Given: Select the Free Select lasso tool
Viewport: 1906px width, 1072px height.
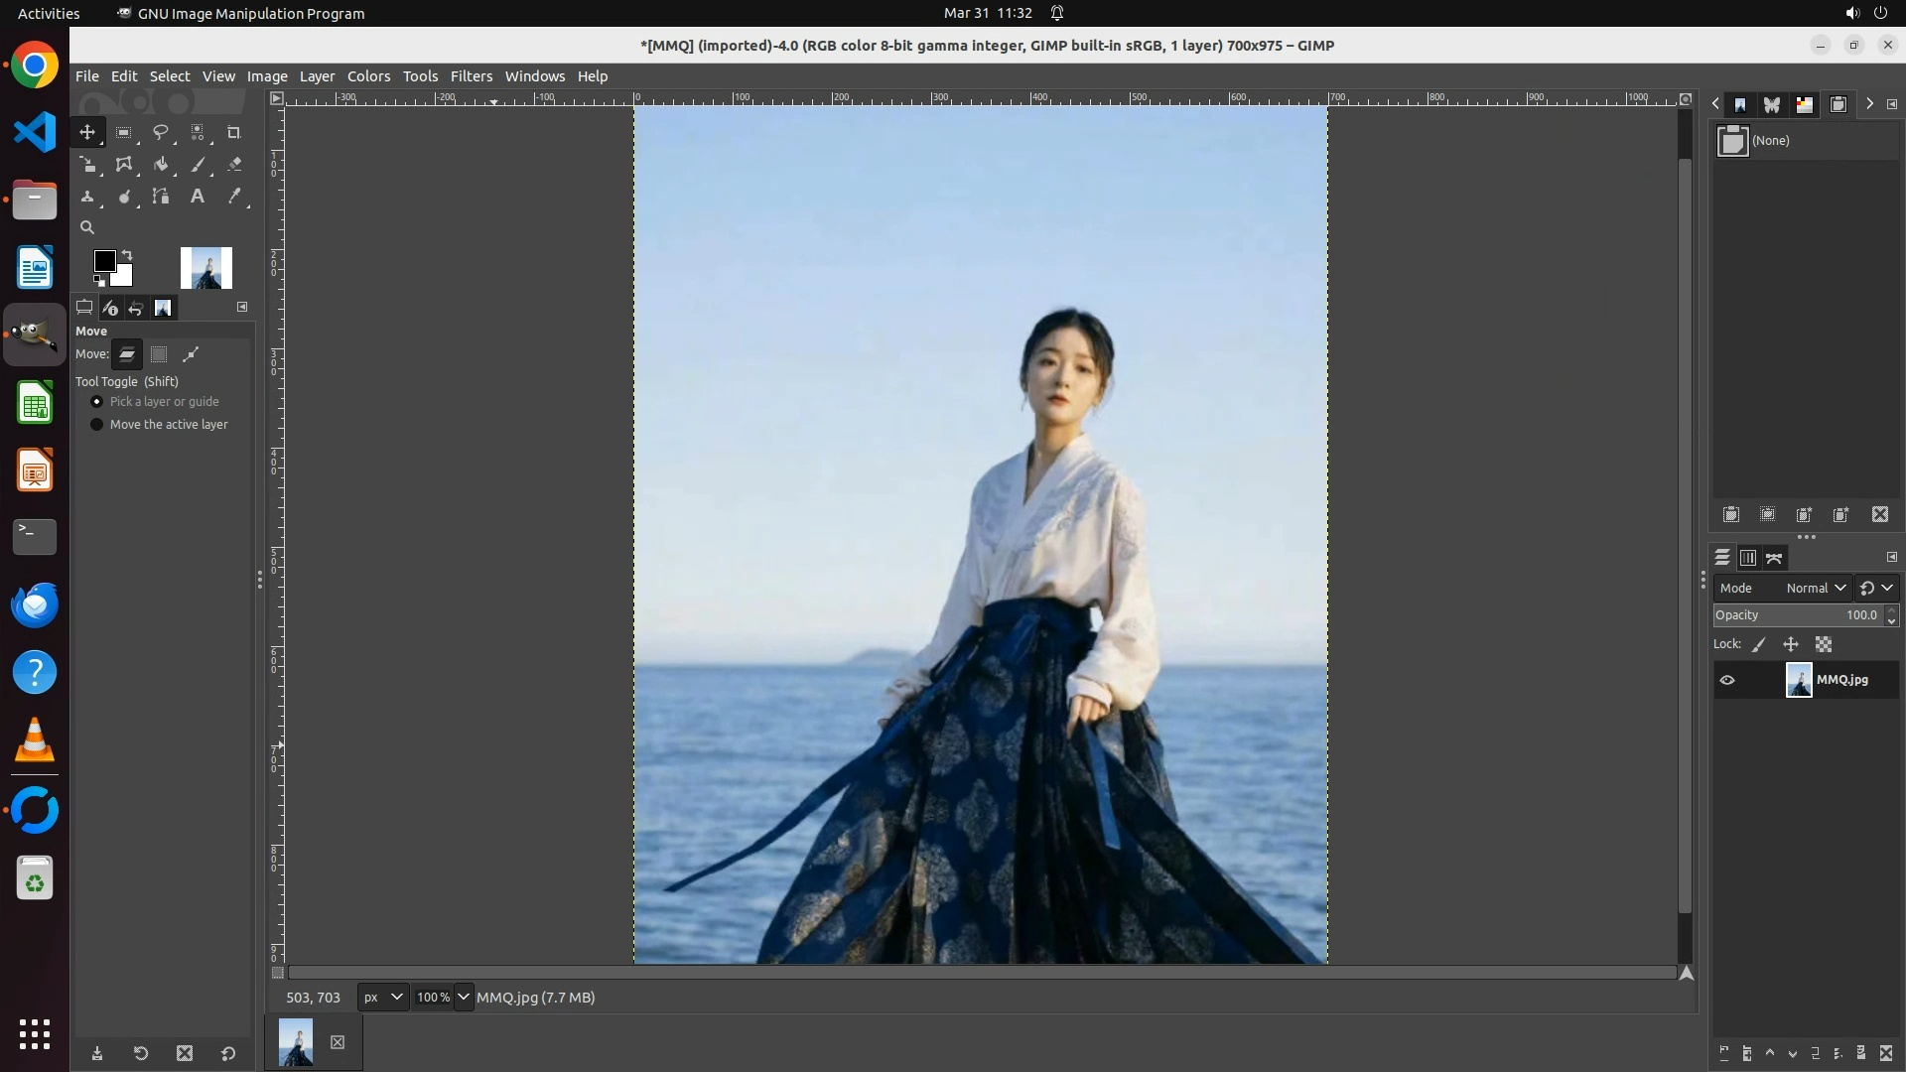Looking at the screenshot, I should click(x=160, y=132).
